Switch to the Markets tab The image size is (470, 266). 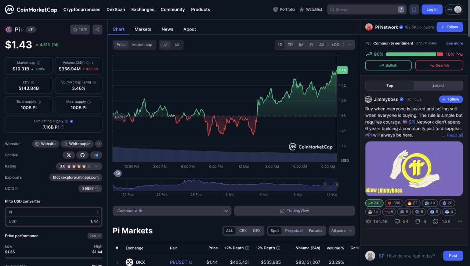point(143,29)
